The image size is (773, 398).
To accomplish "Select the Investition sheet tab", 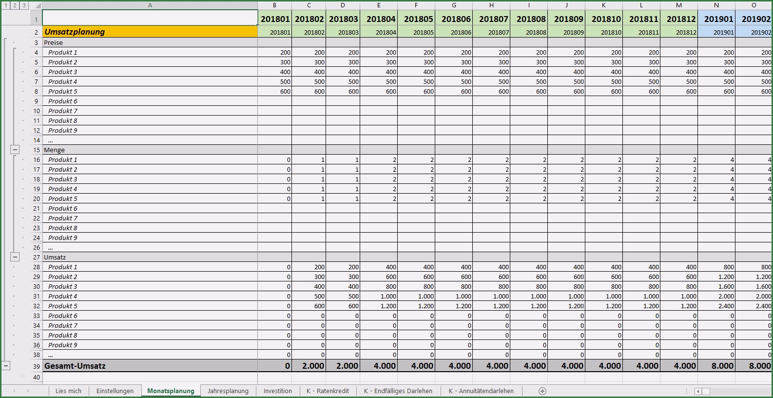I will point(277,391).
